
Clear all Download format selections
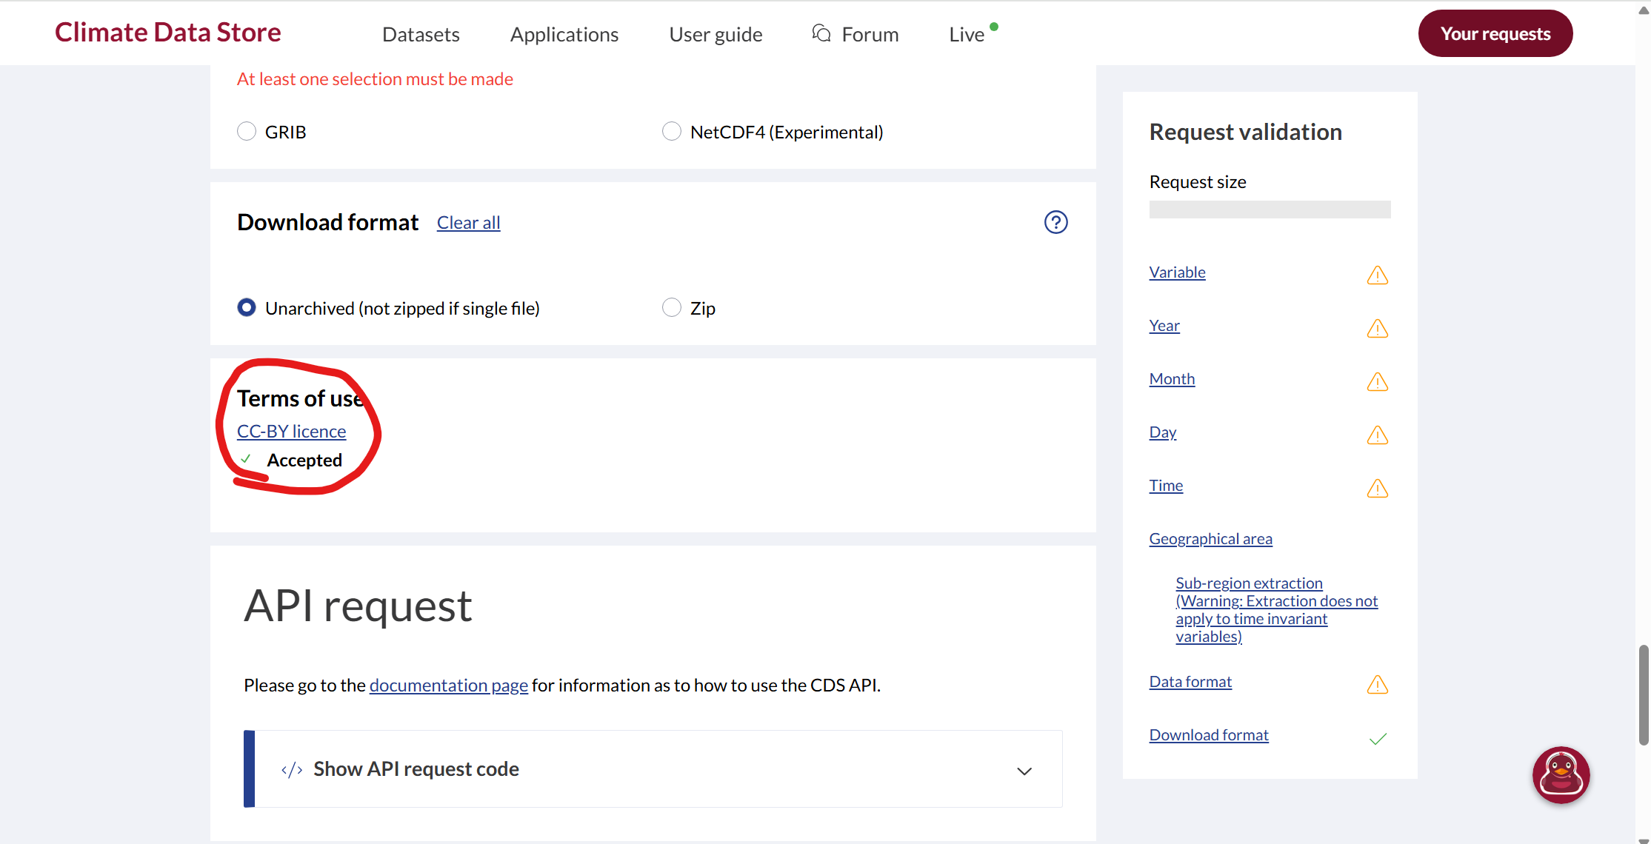pyautogui.click(x=468, y=223)
